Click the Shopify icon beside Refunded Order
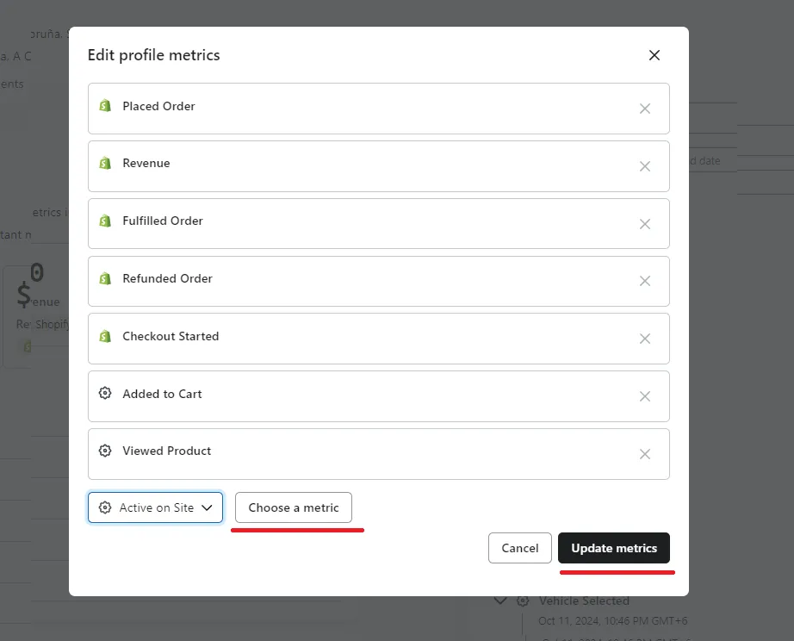Viewport: 794px width, 641px height. [105, 278]
